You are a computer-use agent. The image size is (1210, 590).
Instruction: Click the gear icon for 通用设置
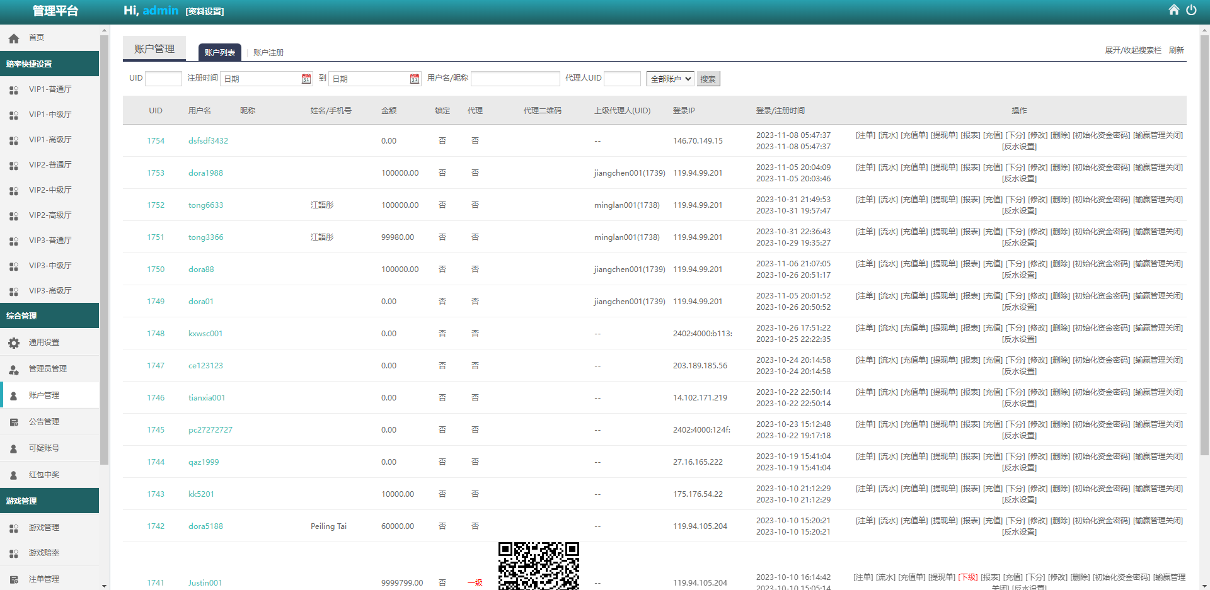pos(14,343)
